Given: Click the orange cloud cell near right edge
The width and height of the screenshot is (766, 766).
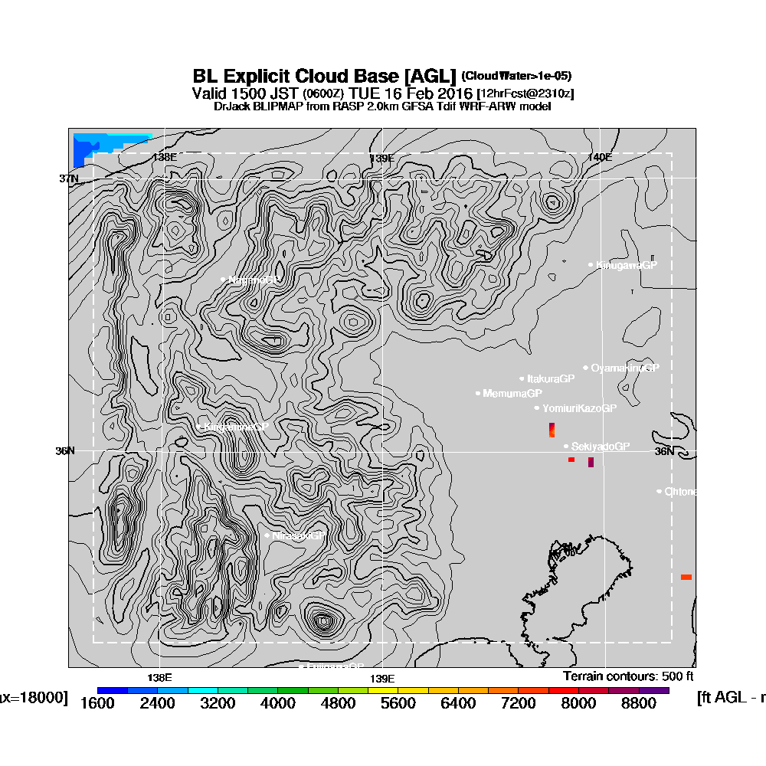Looking at the screenshot, I should point(686,578).
